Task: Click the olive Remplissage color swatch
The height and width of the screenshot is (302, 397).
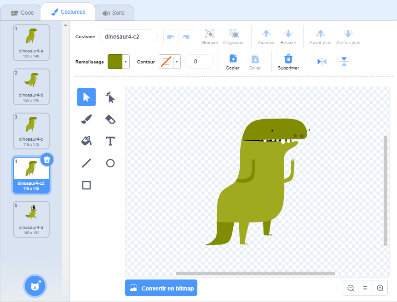Action: pyautogui.click(x=115, y=62)
